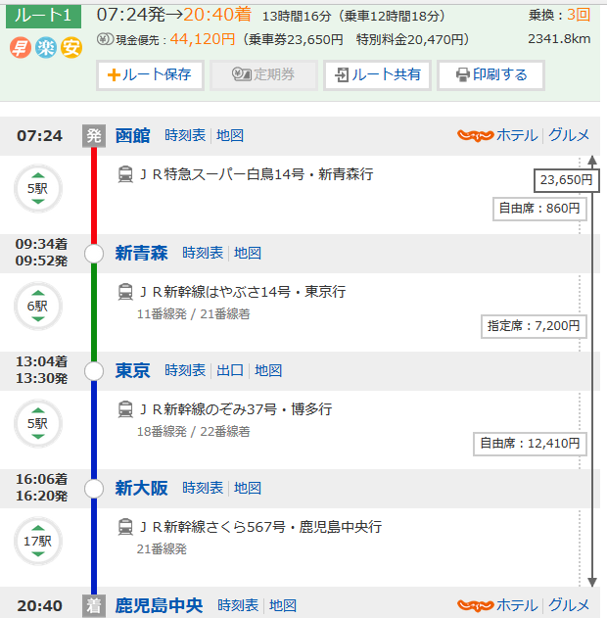Click the yen icon next to 現金優先
607x618 pixels.
click(105, 40)
